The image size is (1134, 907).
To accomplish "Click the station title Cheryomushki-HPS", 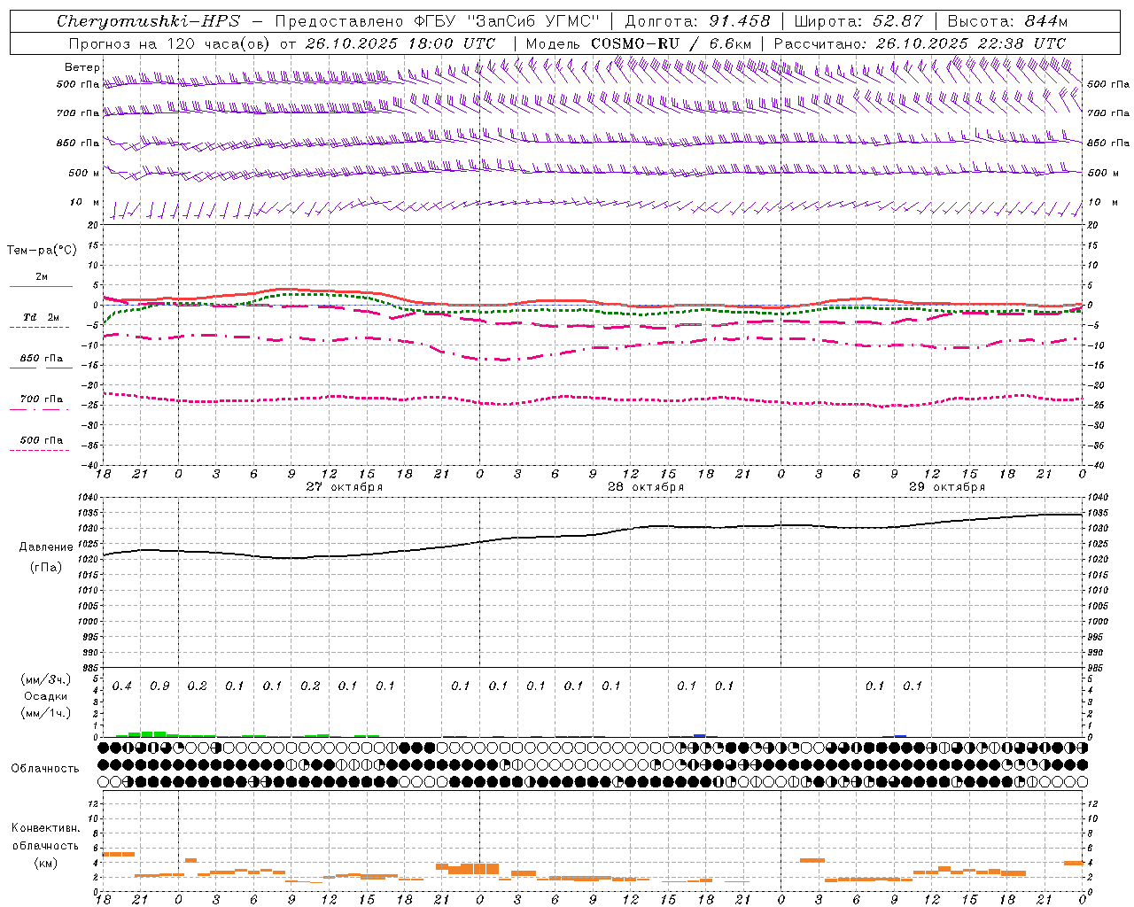I will coord(148,21).
